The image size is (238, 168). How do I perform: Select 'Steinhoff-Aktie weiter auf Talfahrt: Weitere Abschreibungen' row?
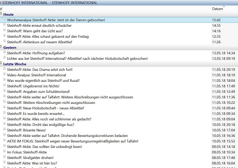[70, 97]
